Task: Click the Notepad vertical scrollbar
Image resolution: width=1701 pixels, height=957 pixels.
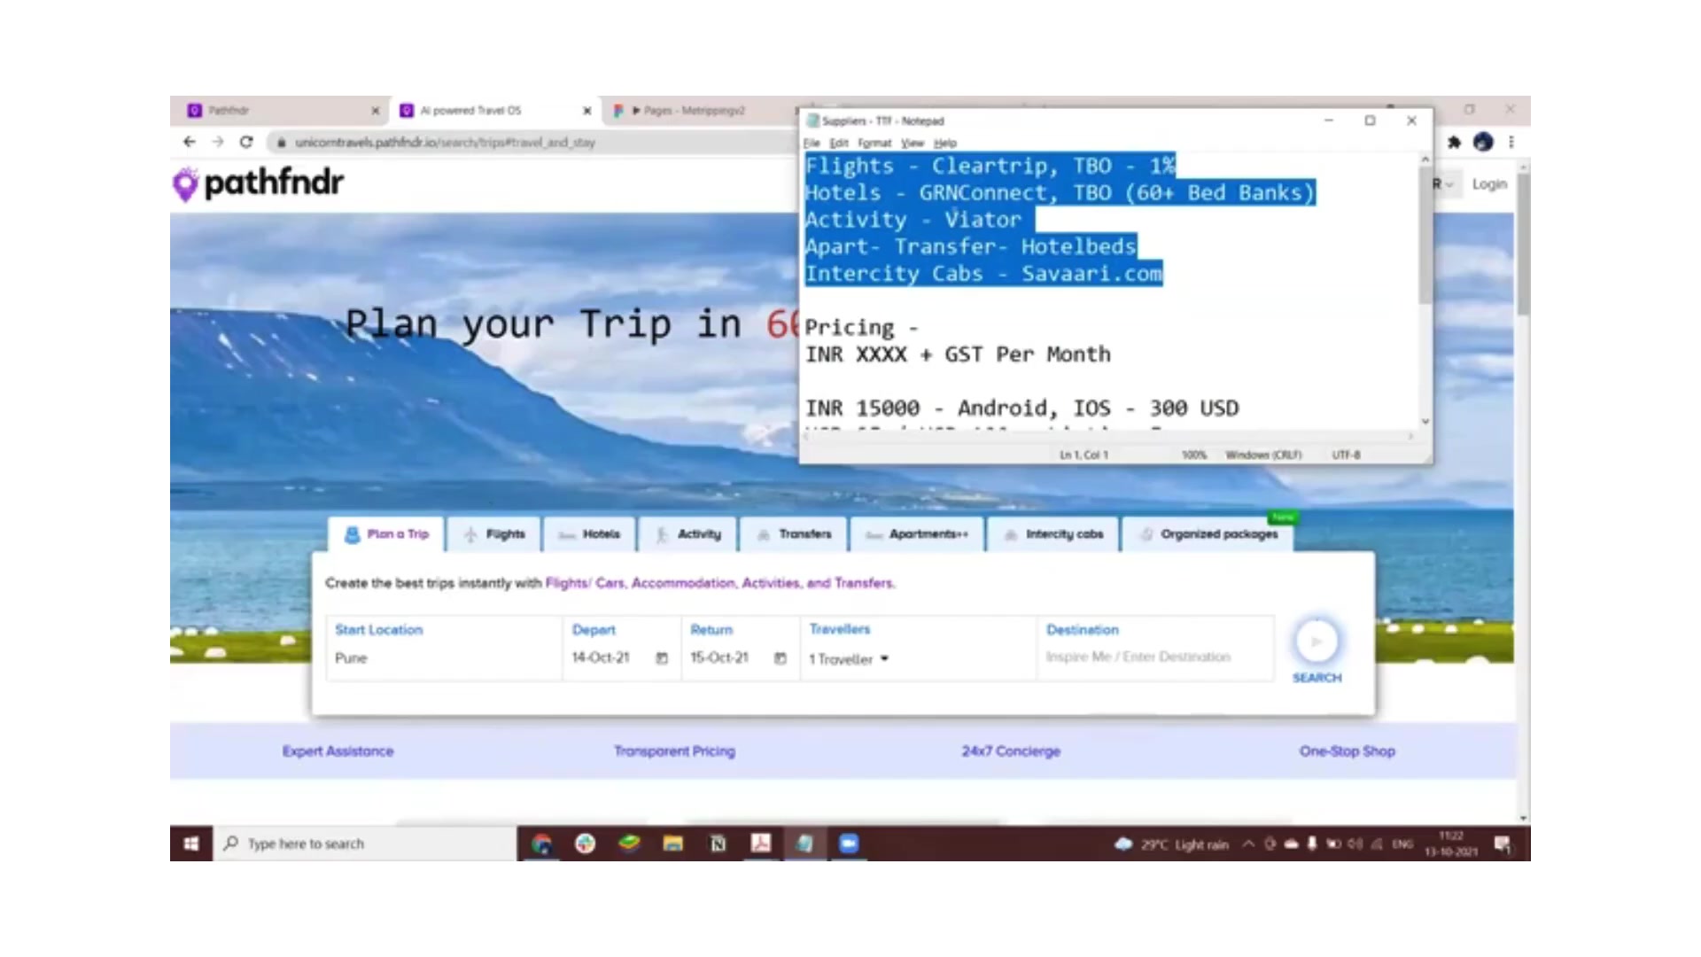Action: pyautogui.click(x=1425, y=235)
